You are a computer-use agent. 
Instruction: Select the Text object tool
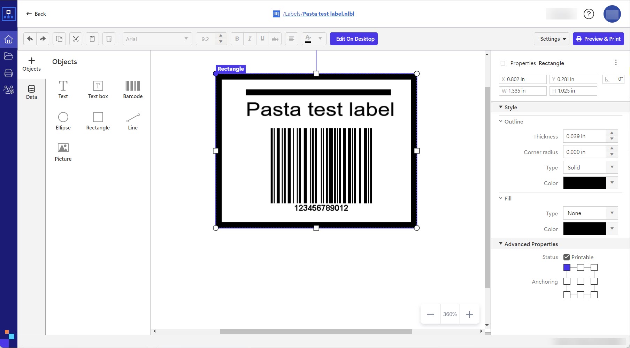[x=63, y=89]
